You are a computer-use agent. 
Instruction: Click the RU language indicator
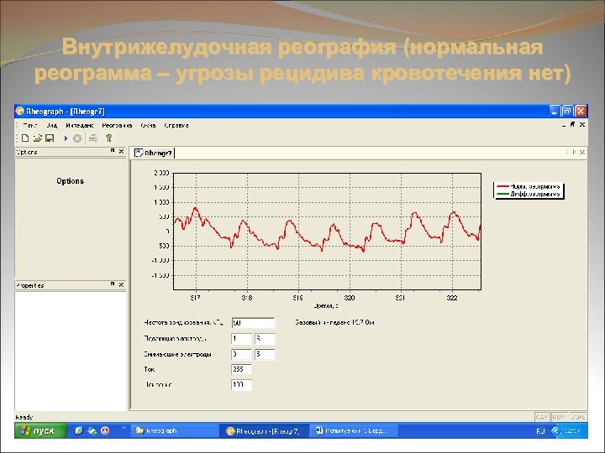click(540, 431)
